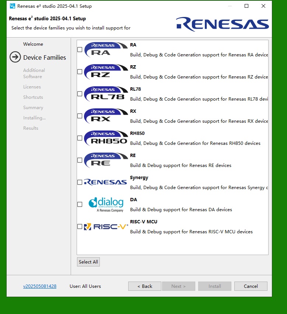Open the v202505081428 version link
Viewport: 287px width, 314px height.
pos(40,286)
